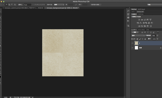Add a Black & White adjustment layer
The width and height of the screenshot is (162, 98).
tap(143, 23)
